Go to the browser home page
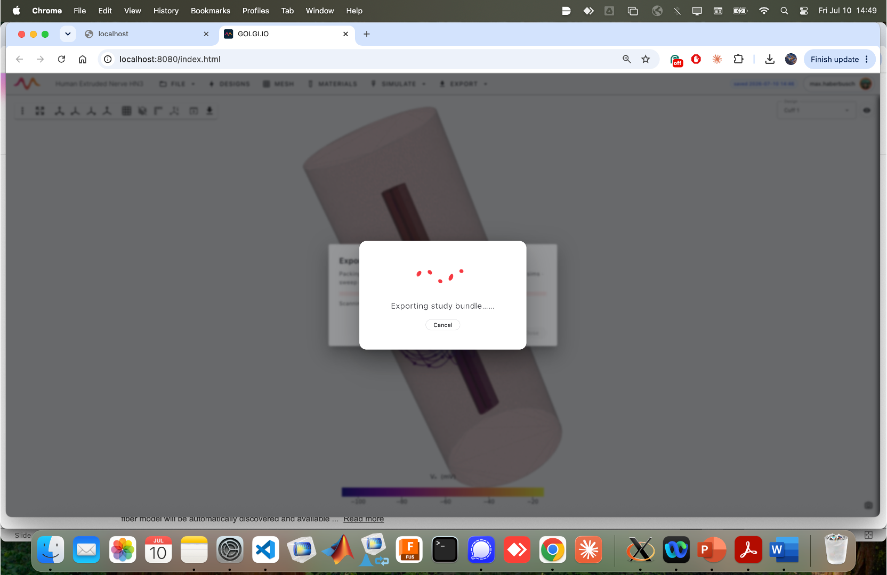 pyautogui.click(x=83, y=59)
